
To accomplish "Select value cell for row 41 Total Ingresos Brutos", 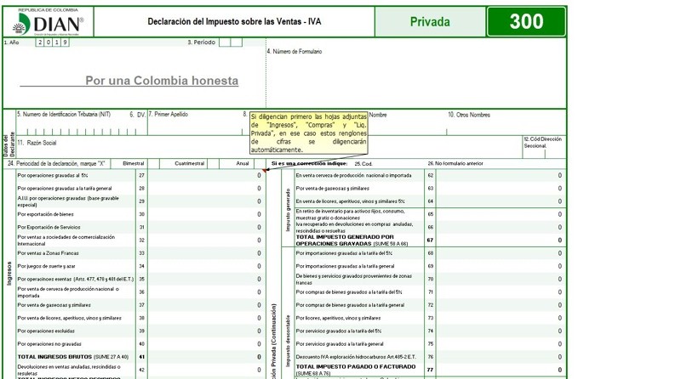I will click(206, 357).
